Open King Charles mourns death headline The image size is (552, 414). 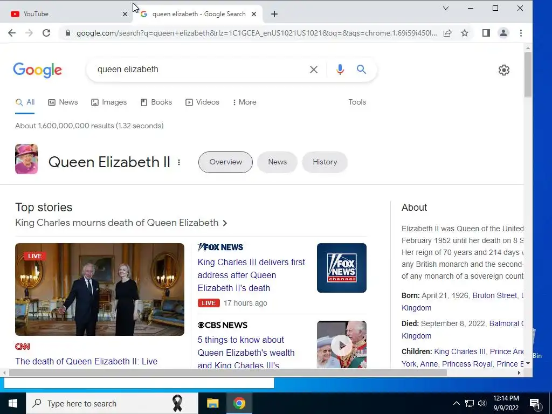point(121,223)
